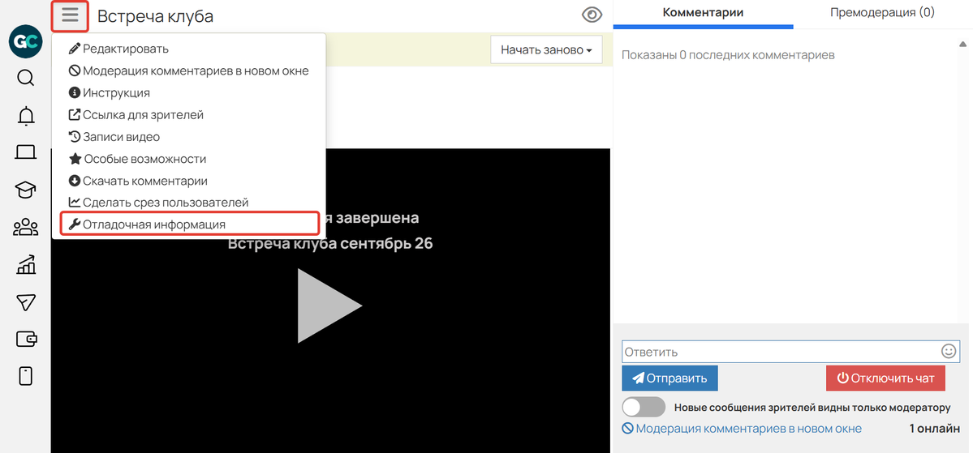This screenshot has height=453, width=973.
Task: Open emoji picker in reply field
Action: 948,352
